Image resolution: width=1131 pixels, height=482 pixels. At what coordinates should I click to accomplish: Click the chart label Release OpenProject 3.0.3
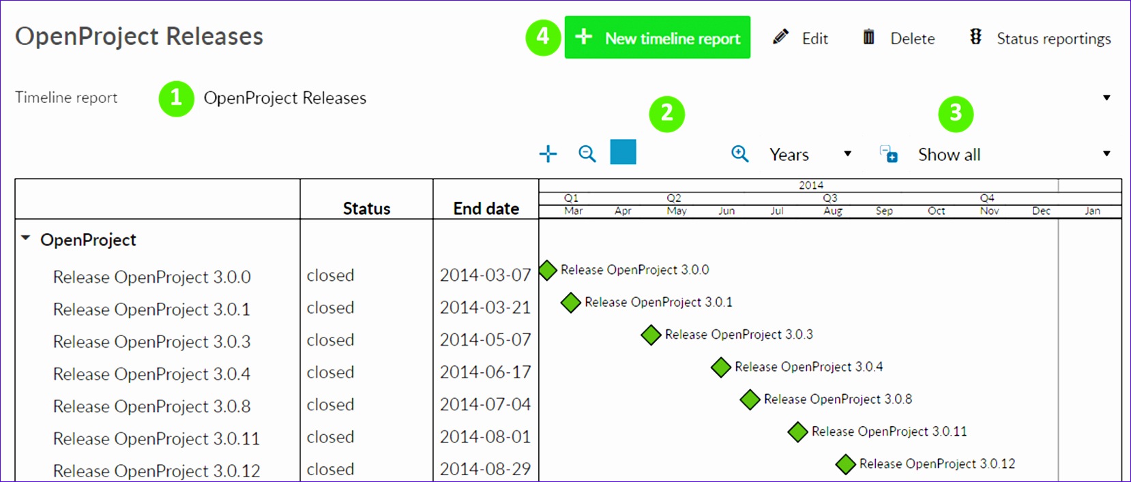[x=739, y=335]
